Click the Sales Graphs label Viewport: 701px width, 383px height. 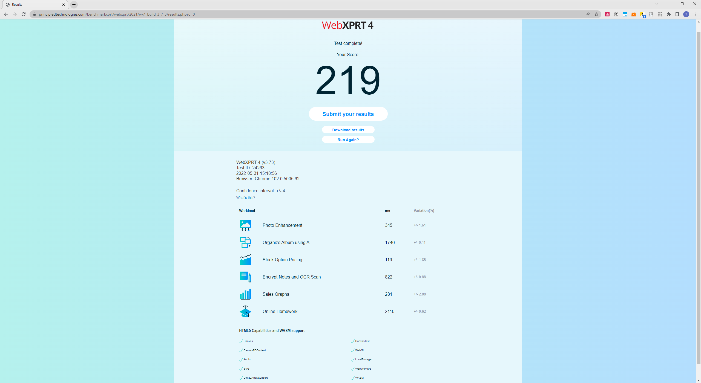276,294
